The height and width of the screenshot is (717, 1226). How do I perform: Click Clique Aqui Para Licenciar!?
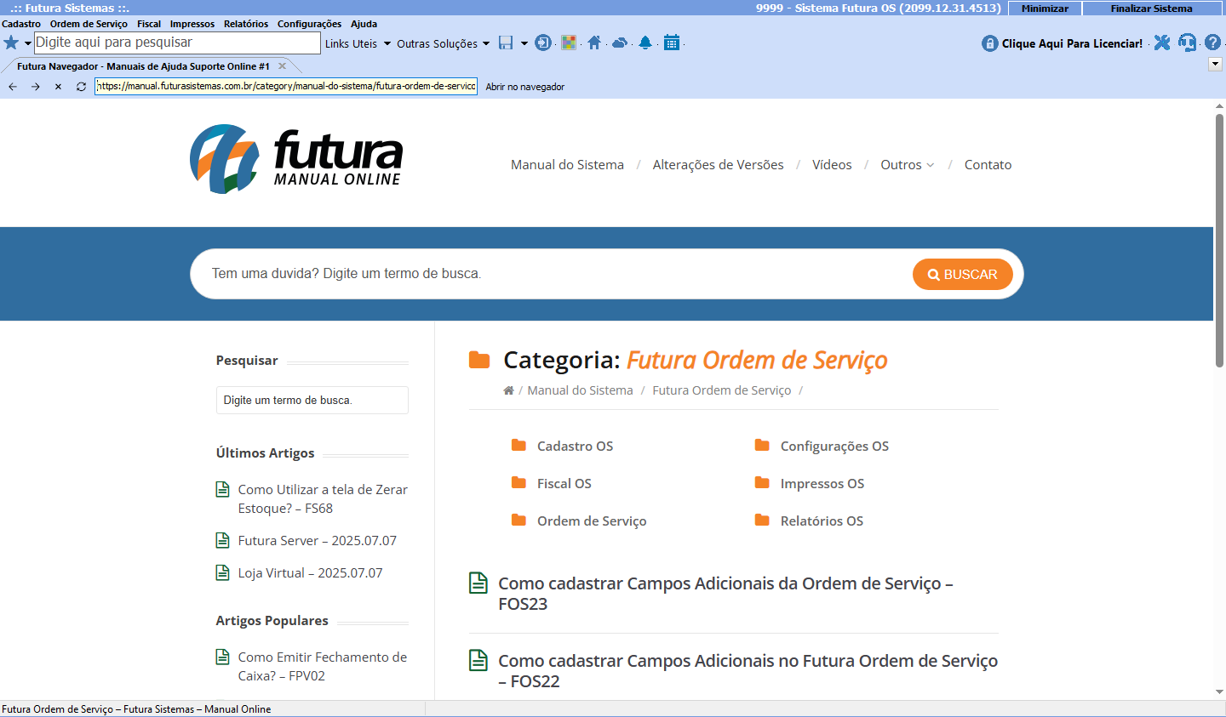(1072, 43)
